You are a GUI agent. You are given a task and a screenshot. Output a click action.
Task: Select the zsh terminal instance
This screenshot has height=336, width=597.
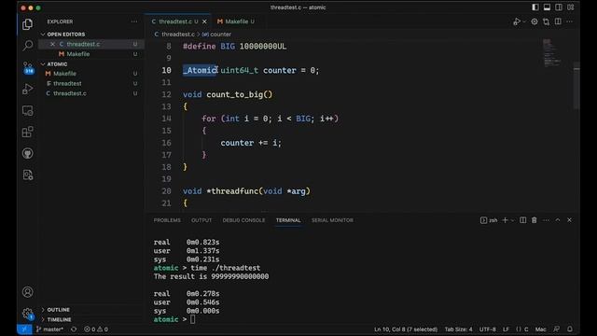point(489,220)
